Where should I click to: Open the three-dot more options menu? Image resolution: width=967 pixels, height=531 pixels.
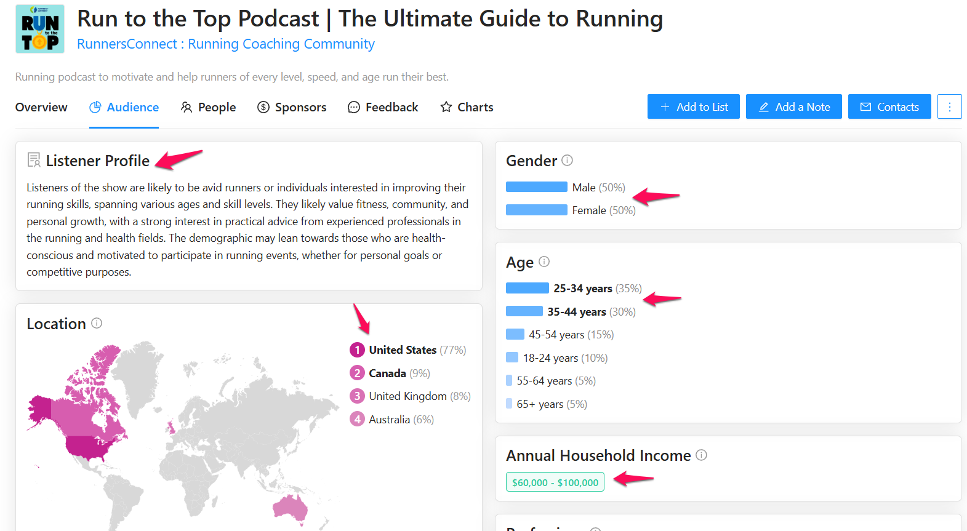tap(949, 106)
